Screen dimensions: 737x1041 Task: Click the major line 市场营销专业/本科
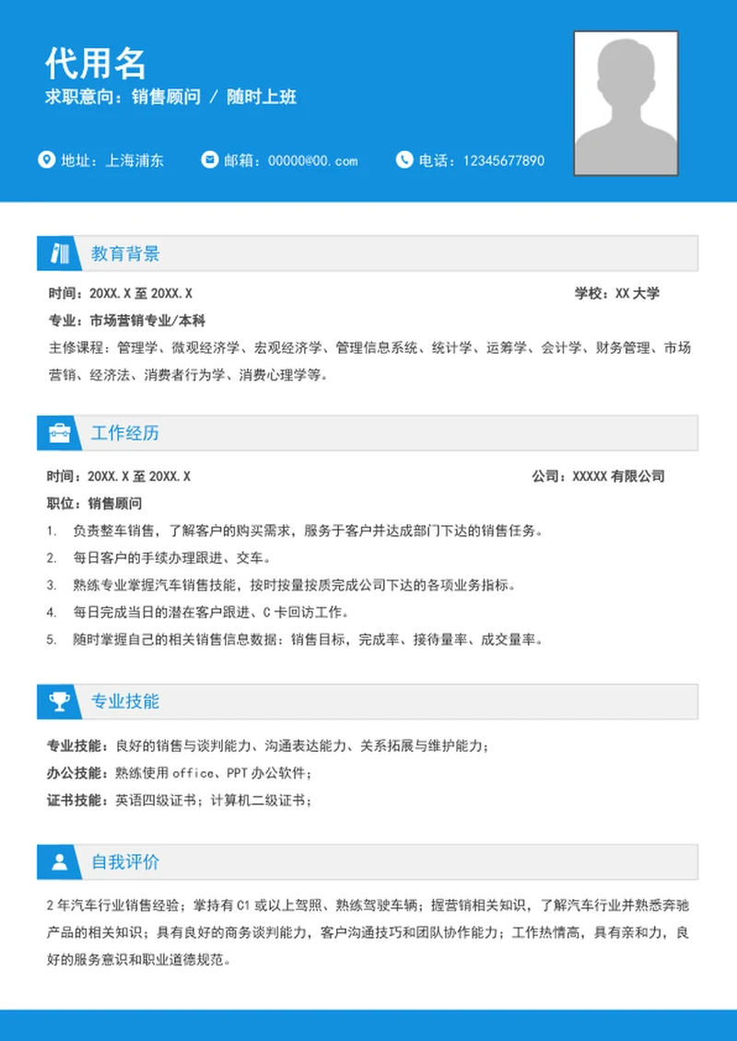pyautogui.click(x=147, y=321)
